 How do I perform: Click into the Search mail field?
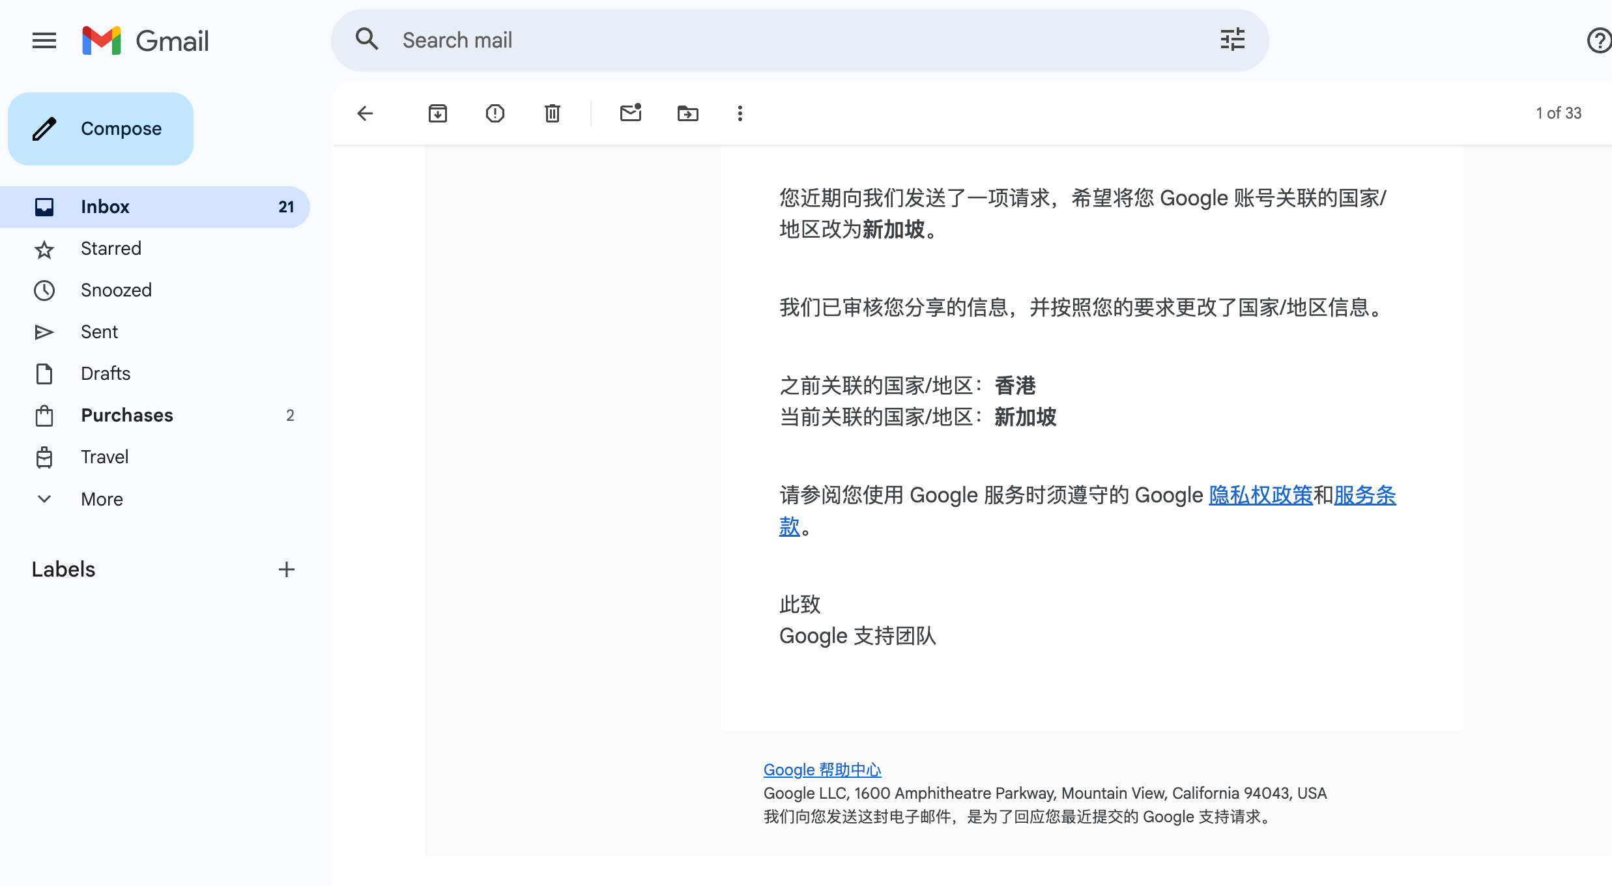point(782,40)
